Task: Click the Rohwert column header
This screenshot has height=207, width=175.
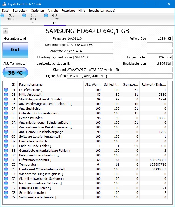Action: [154, 84]
